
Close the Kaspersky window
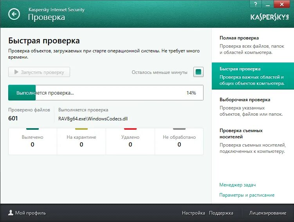click(x=281, y=4)
